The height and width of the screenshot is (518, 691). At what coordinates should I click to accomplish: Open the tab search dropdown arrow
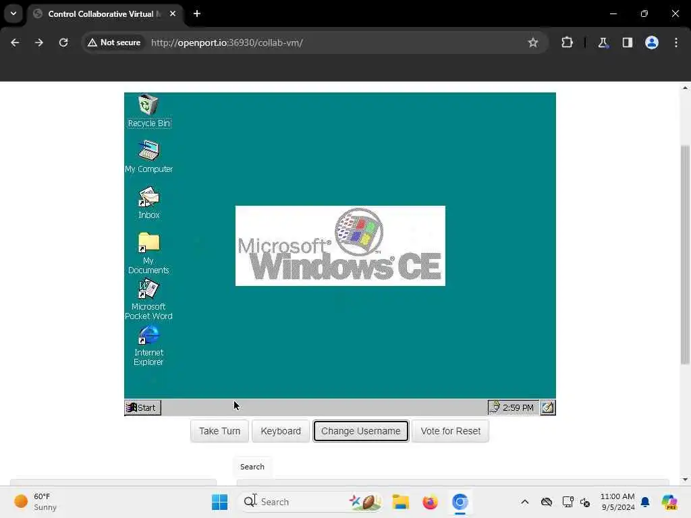tap(13, 13)
